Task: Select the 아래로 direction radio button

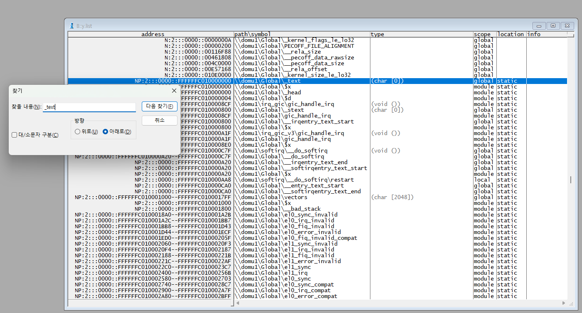Action: pyautogui.click(x=105, y=132)
